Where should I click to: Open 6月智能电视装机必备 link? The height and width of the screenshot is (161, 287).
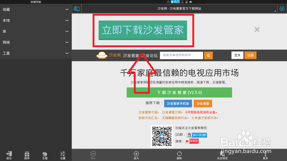point(201,112)
